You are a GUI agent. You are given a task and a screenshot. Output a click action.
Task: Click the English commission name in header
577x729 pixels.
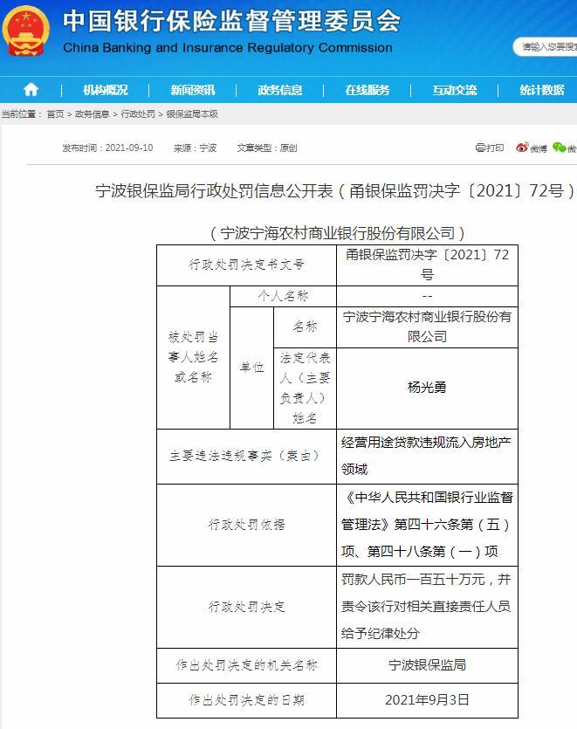click(228, 47)
